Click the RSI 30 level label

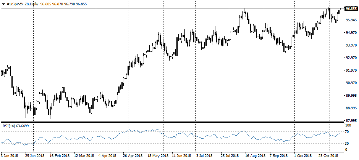pos(348,143)
